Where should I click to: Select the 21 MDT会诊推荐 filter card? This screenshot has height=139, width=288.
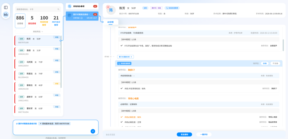tap(56, 21)
